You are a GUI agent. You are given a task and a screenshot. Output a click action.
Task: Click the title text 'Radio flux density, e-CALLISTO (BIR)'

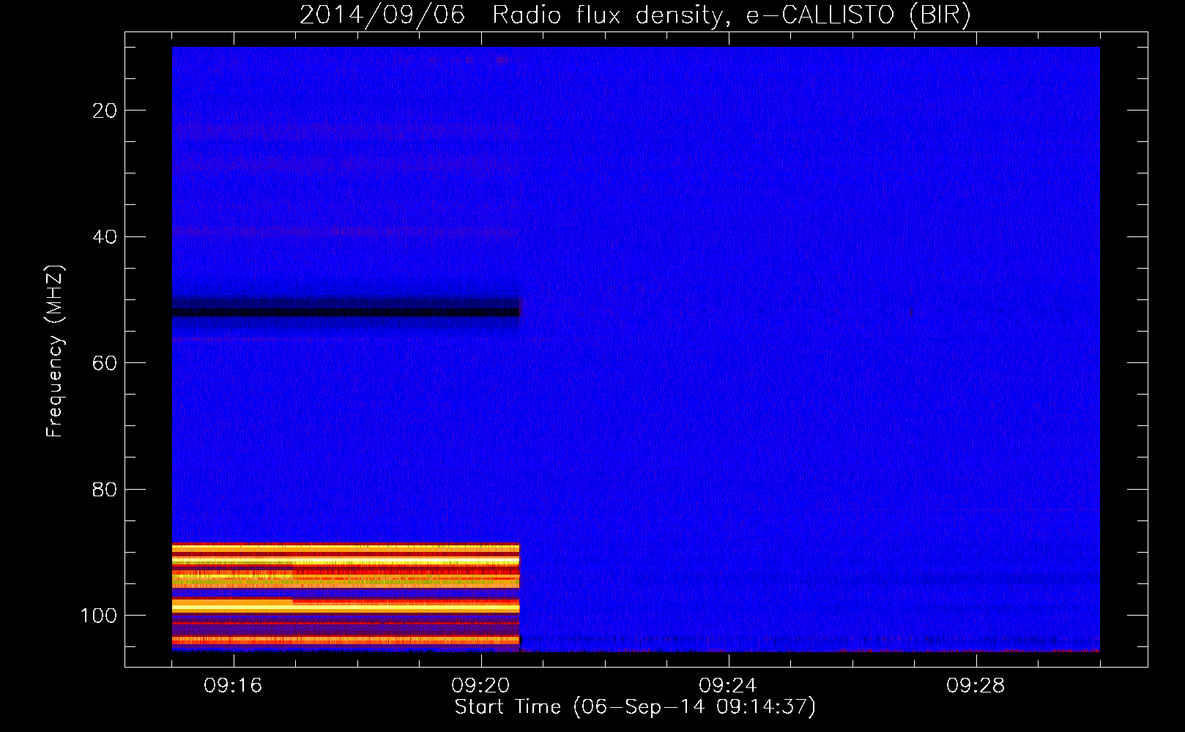tap(732, 15)
